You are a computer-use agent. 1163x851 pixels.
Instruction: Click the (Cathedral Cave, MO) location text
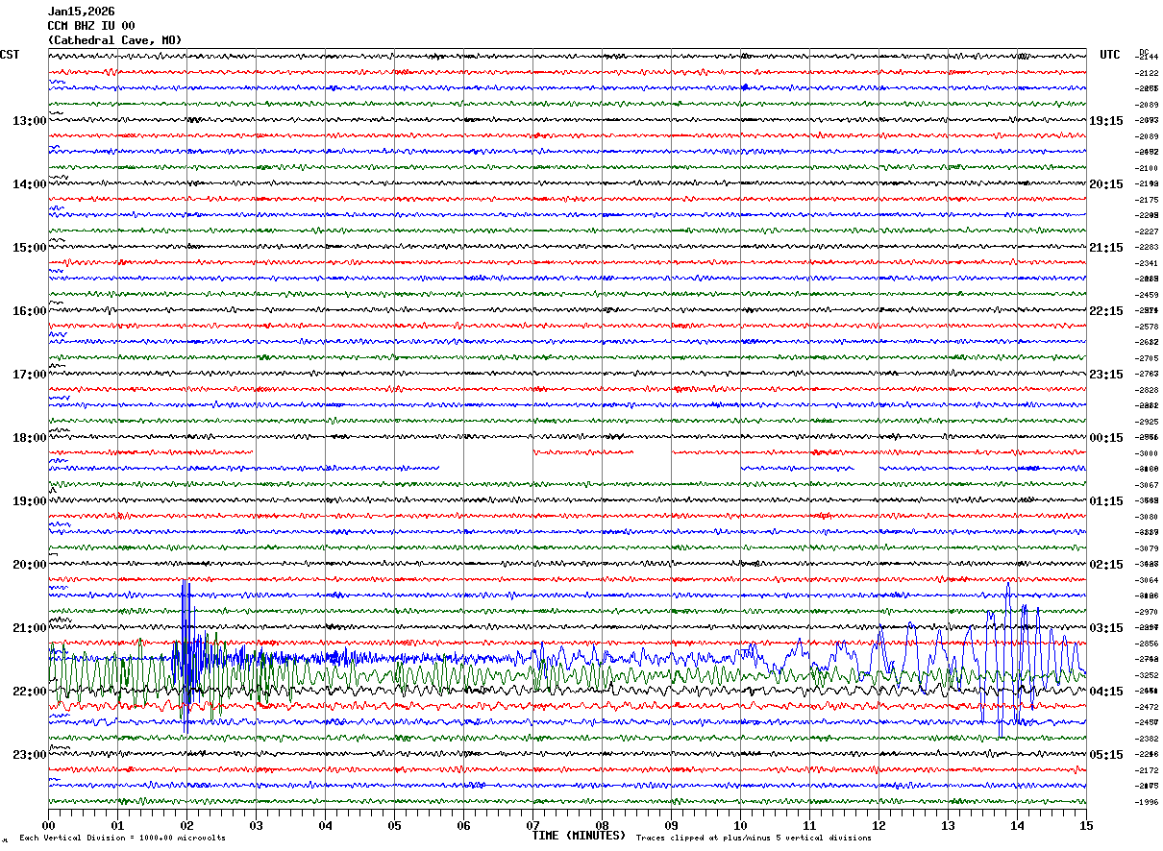[114, 40]
